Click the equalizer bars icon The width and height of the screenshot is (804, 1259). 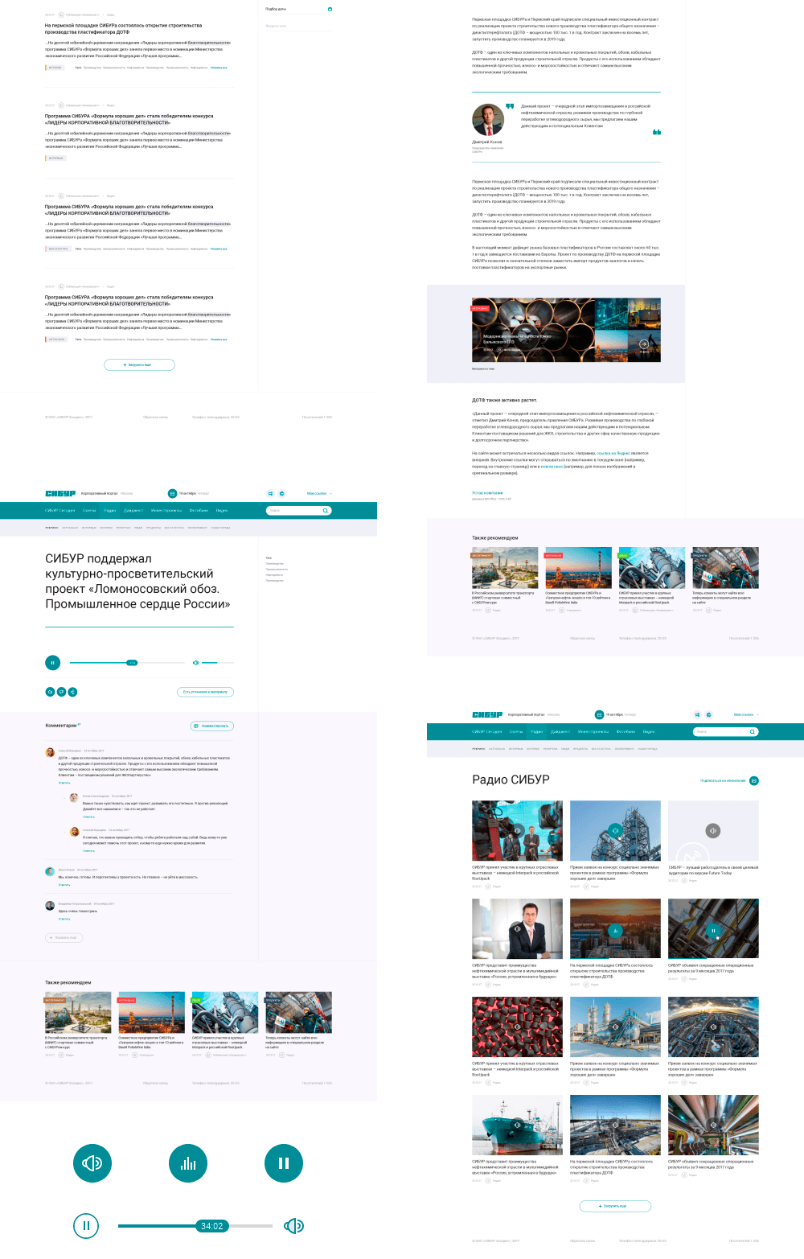tap(188, 1163)
